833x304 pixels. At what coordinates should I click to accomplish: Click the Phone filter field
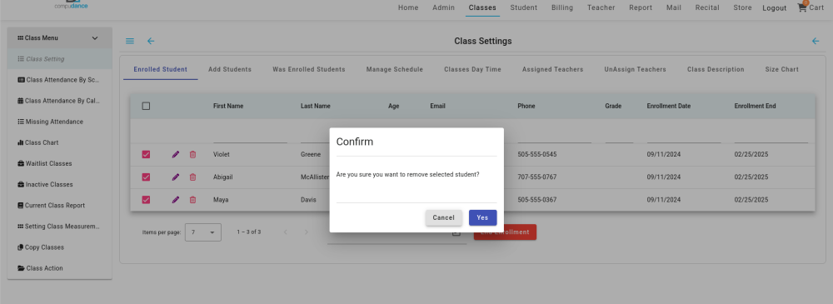tap(554, 136)
